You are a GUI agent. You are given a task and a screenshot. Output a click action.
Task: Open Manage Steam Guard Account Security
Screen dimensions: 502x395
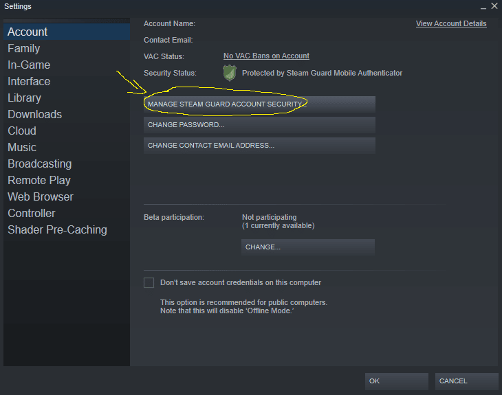259,104
